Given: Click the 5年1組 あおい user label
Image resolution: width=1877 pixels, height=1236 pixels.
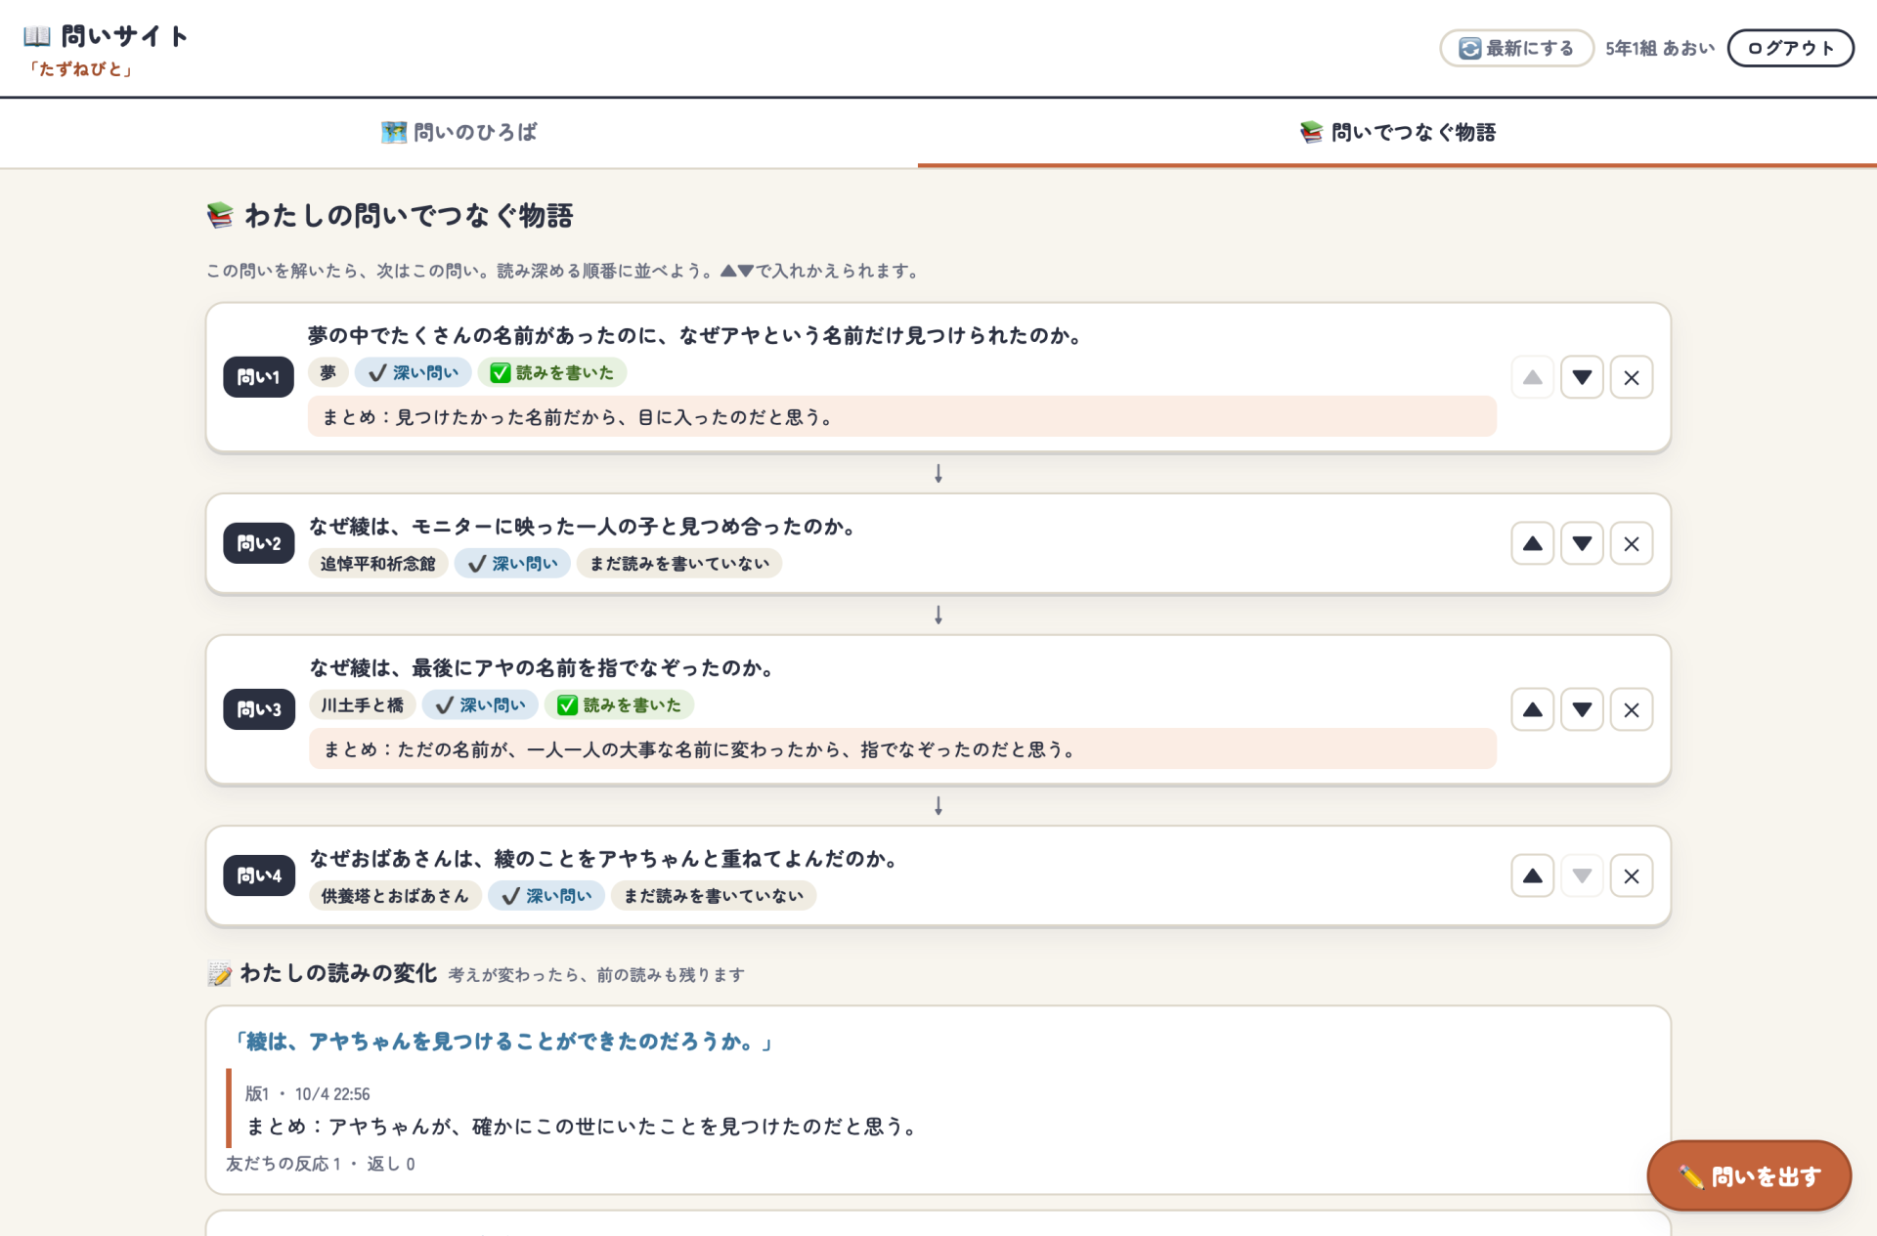Looking at the screenshot, I should pyautogui.click(x=1660, y=48).
